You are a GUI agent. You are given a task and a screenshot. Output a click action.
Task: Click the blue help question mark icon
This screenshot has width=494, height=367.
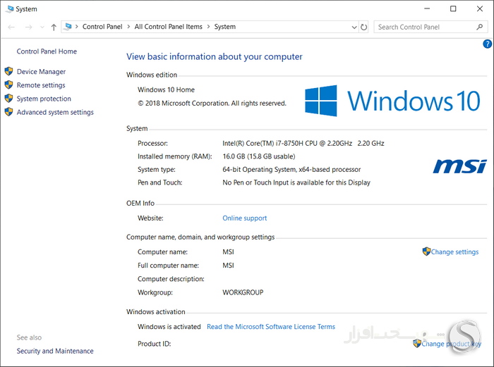click(487, 44)
